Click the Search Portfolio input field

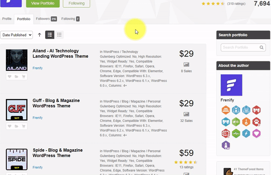click(x=243, y=47)
